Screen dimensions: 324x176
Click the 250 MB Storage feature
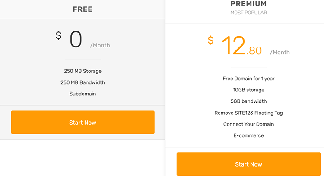tap(83, 71)
